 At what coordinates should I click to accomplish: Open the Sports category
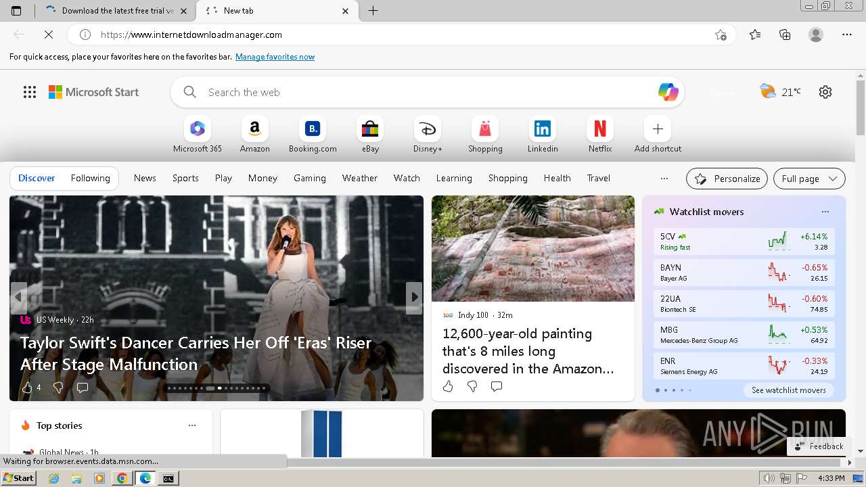[185, 179]
